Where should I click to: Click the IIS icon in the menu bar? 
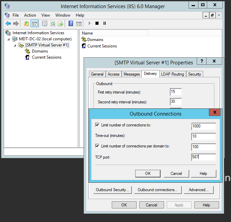pyautogui.click(x=7, y=15)
